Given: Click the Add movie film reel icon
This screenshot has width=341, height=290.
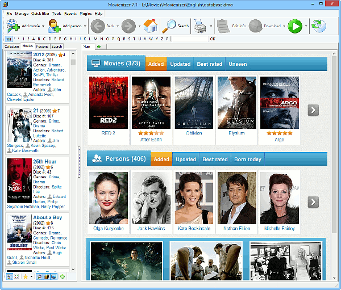Looking at the screenshot, I should (x=13, y=26).
